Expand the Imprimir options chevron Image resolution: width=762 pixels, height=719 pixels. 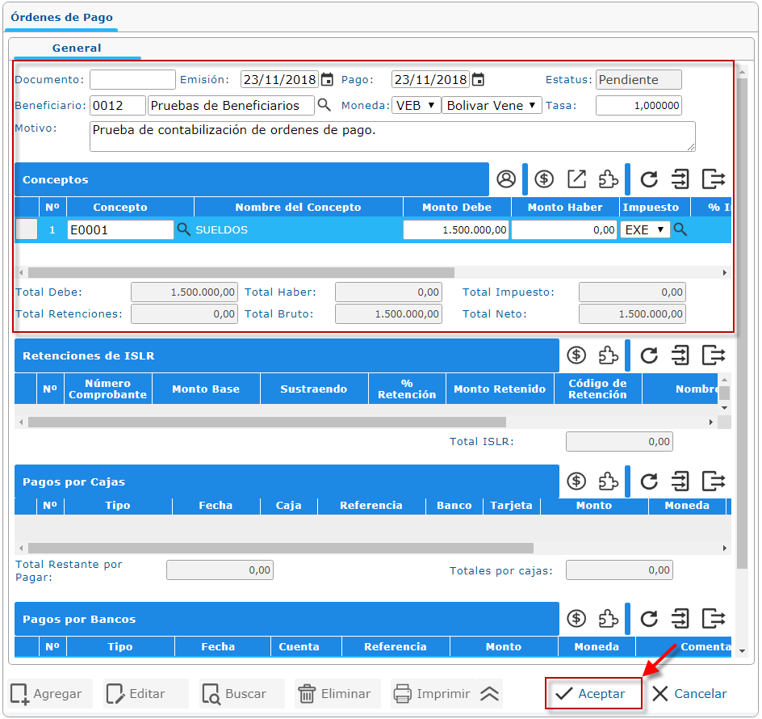click(x=489, y=694)
